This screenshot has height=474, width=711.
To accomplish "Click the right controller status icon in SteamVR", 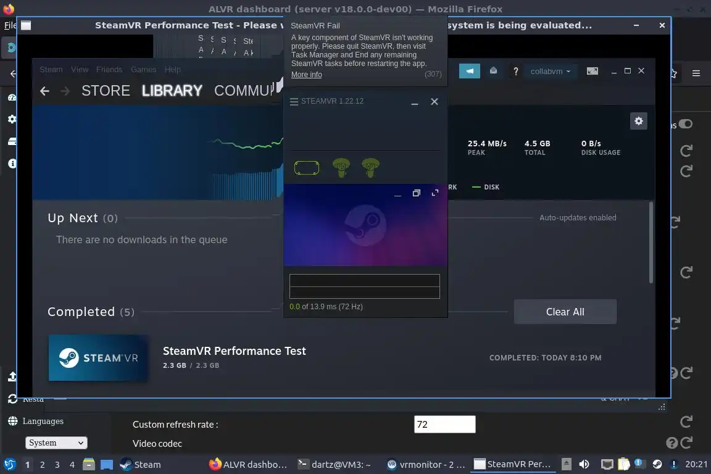I will tap(370, 168).
